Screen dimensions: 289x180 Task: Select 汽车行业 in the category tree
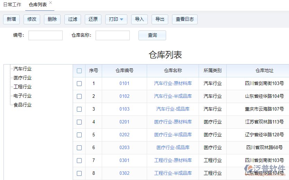tap(22, 69)
